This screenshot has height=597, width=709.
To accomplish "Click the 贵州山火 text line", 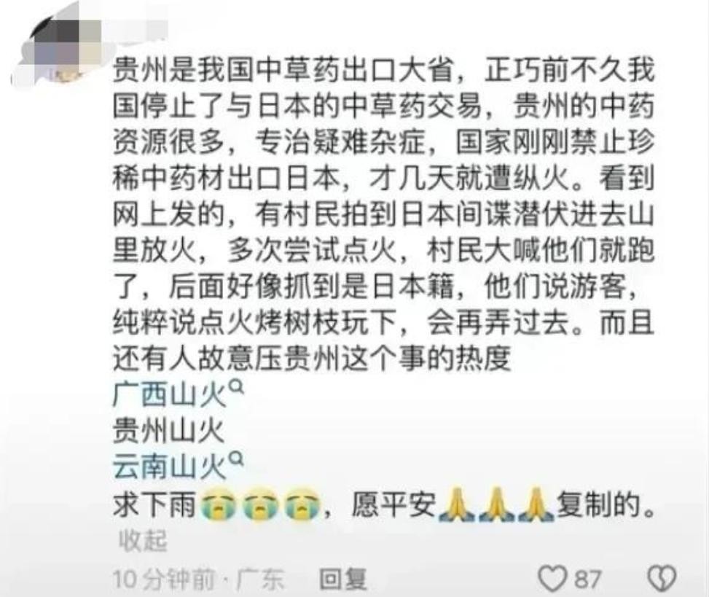I will (168, 431).
